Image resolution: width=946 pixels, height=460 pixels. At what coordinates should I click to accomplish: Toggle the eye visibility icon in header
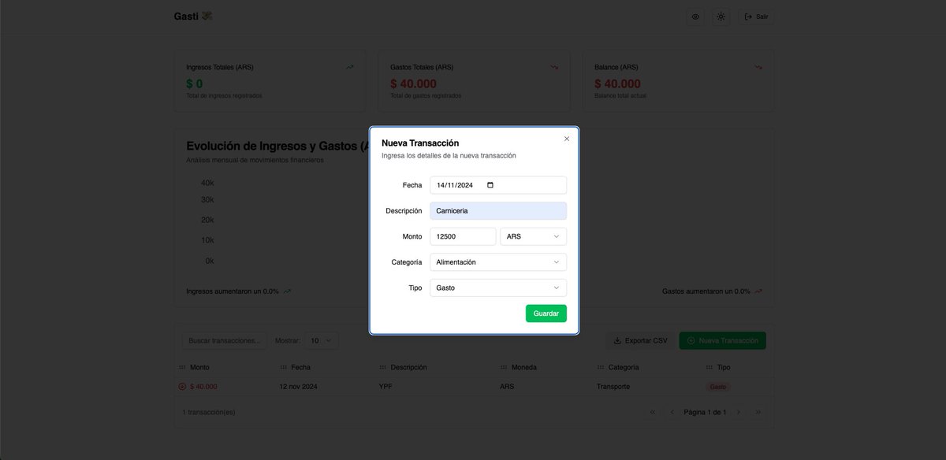click(x=695, y=17)
